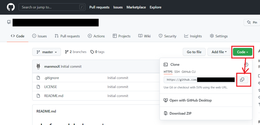The height and width of the screenshot is (125, 260).
Task: Click Marketplace in top navigation
Action: (x=136, y=7)
